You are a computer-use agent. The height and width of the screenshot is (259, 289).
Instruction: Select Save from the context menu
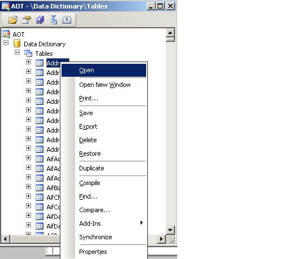tap(104, 113)
